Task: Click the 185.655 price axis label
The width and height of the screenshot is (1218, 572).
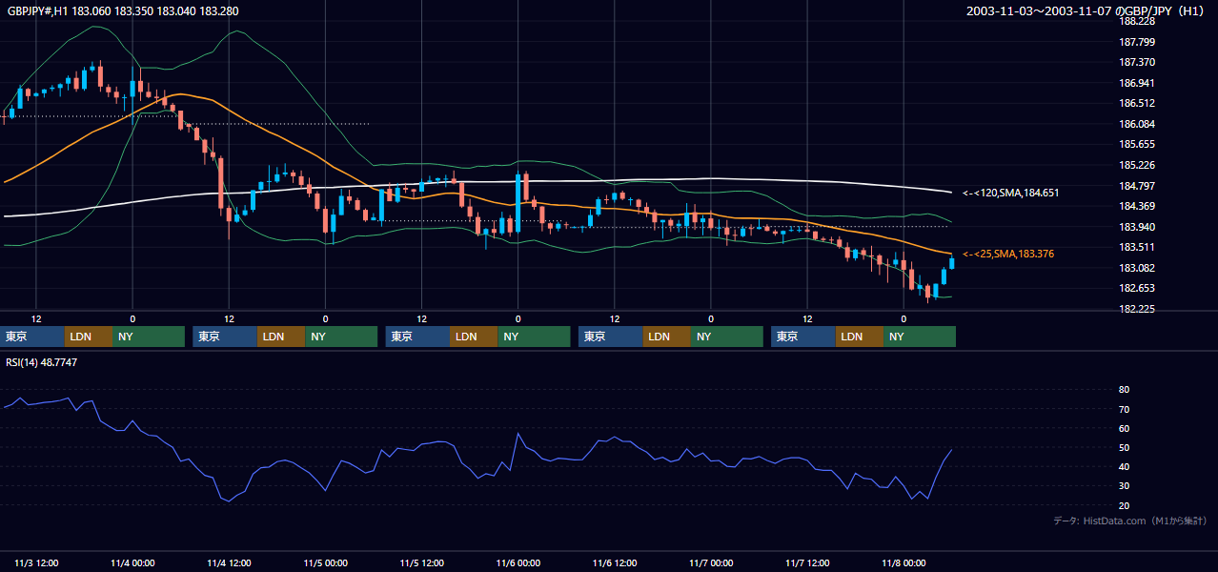Action: (1136, 144)
